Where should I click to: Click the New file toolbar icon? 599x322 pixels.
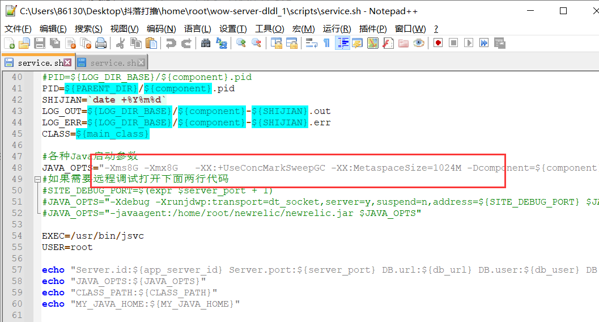click(x=9, y=43)
